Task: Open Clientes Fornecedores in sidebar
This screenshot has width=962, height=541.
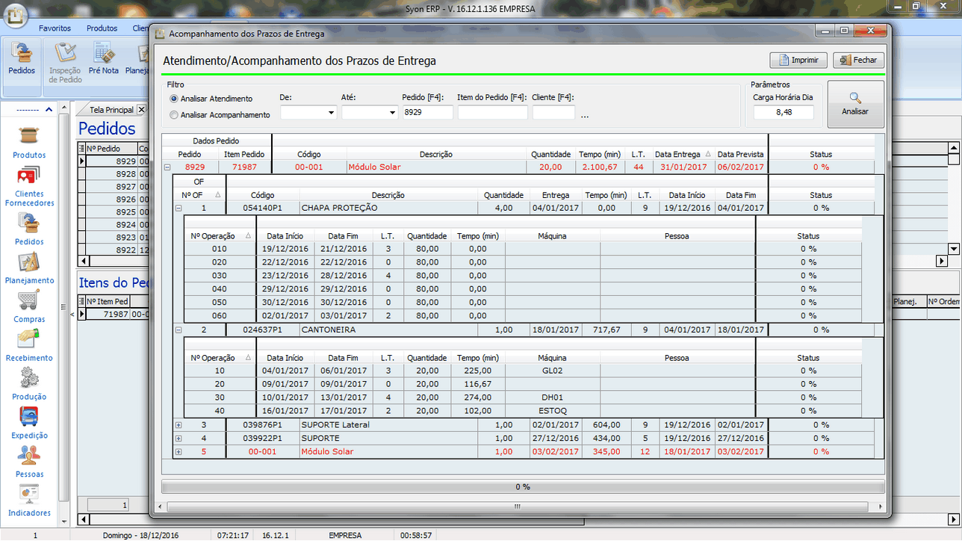Action: point(29,178)
